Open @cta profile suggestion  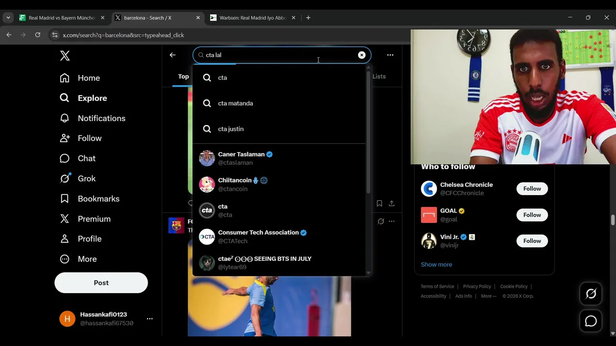click(279, 210)
